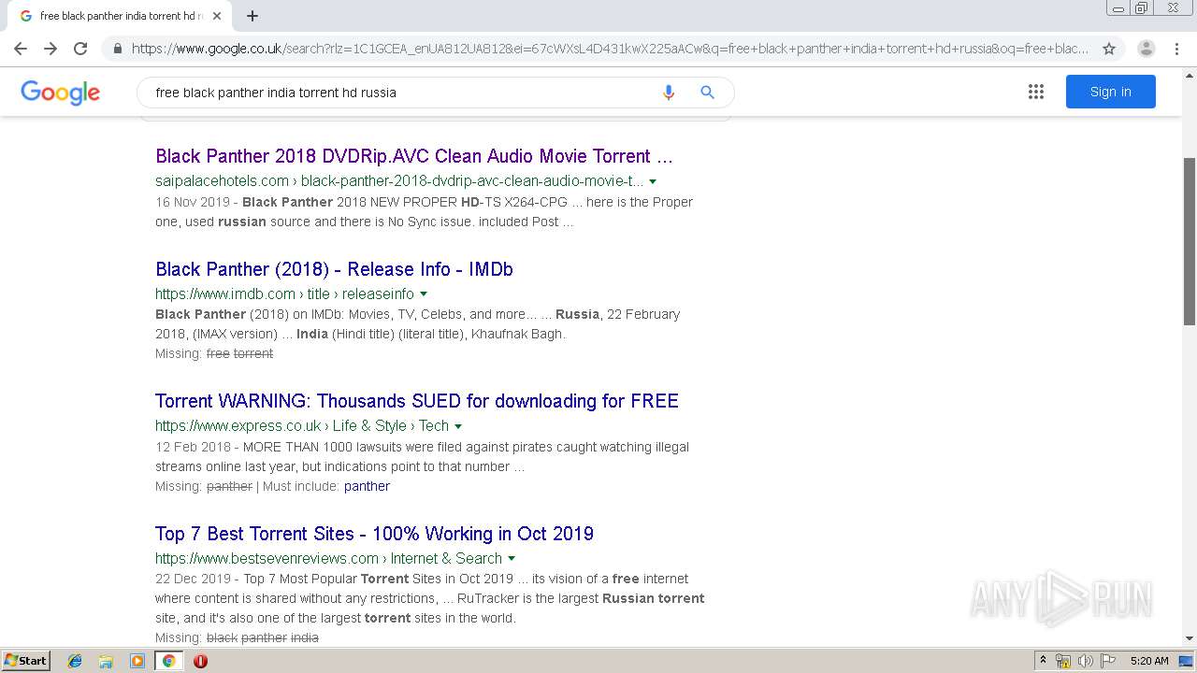Click the scrollbar down arrow
The image size is (1197, 673).
[x=1190, y=638]
